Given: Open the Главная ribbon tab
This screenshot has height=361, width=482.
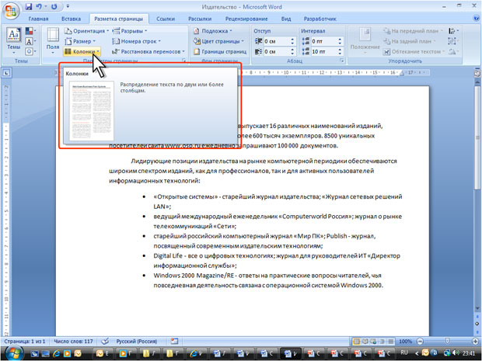Looking at the screenshot, I should [38, 19].
